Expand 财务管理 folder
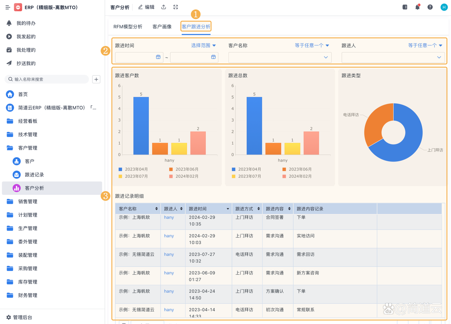 point(22,295)
